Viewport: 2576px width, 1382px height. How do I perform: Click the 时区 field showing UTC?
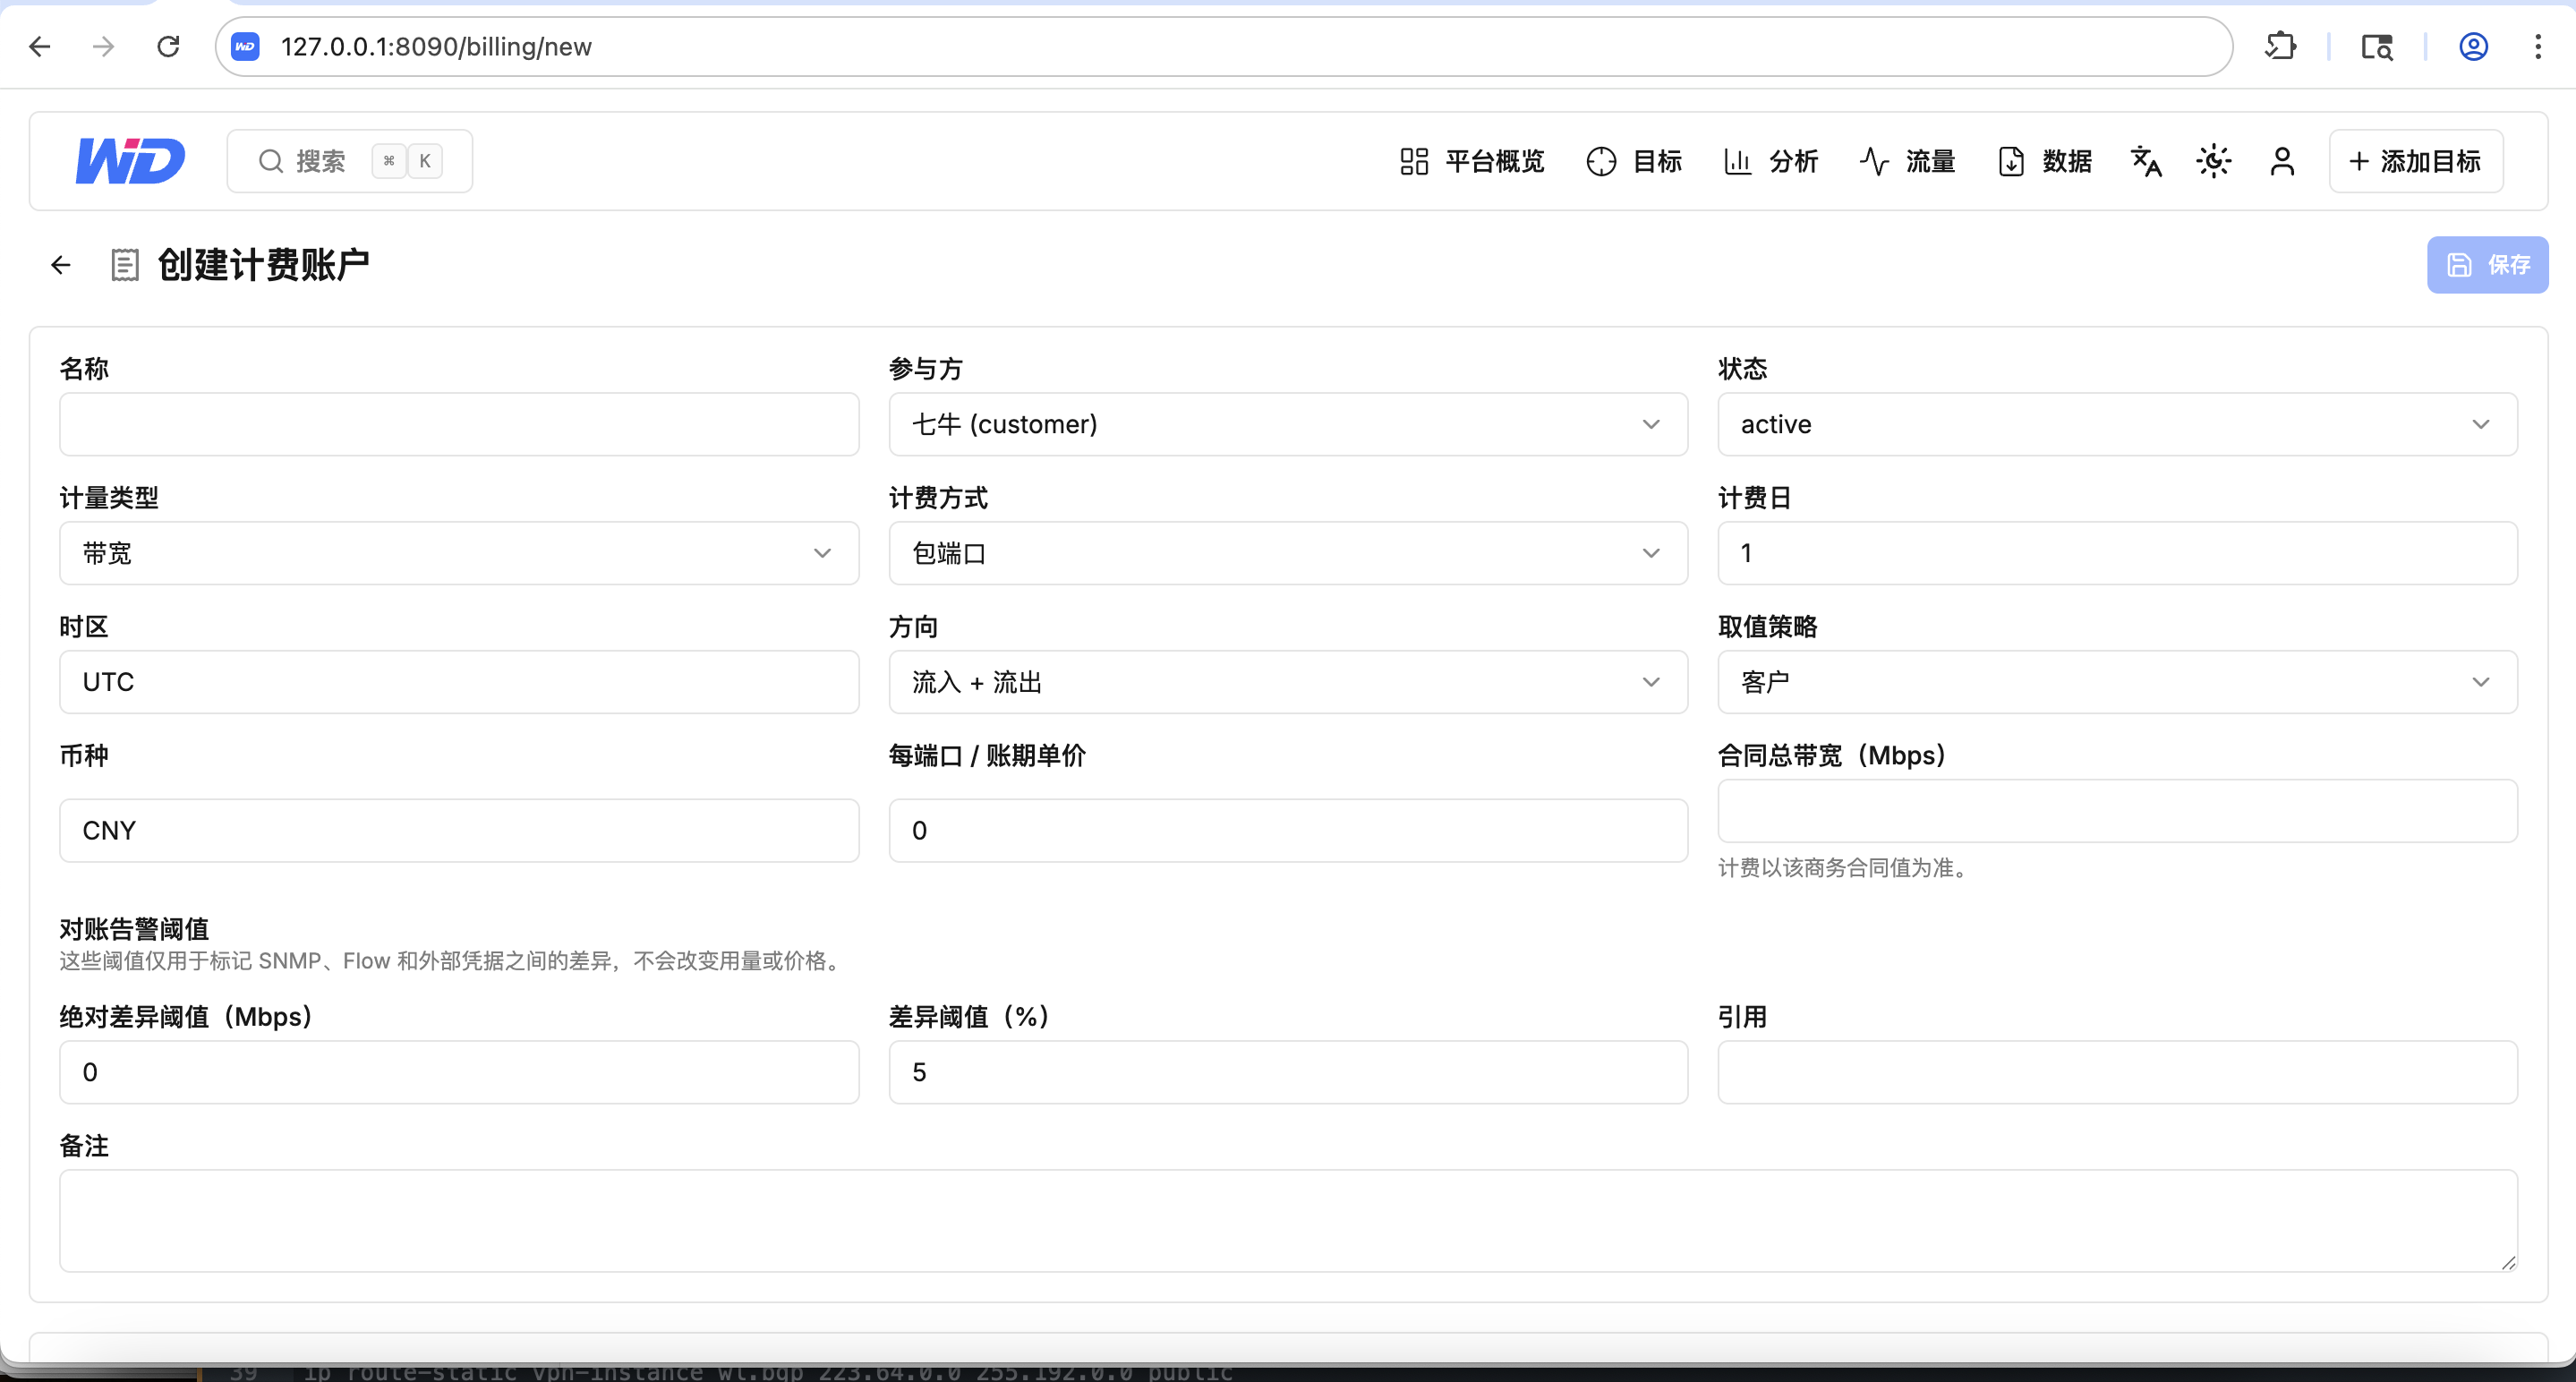pyautogui.click(x=459, y=682)
